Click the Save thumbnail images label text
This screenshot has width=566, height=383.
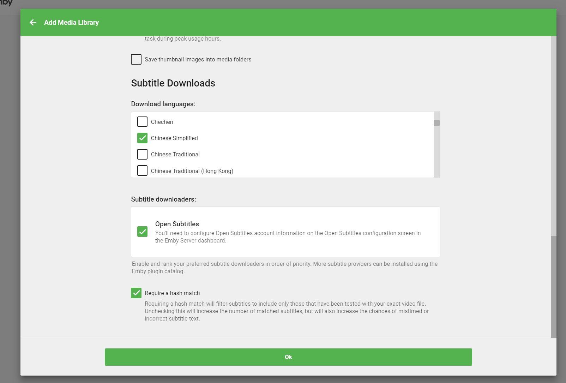click(x=198, y=60)
